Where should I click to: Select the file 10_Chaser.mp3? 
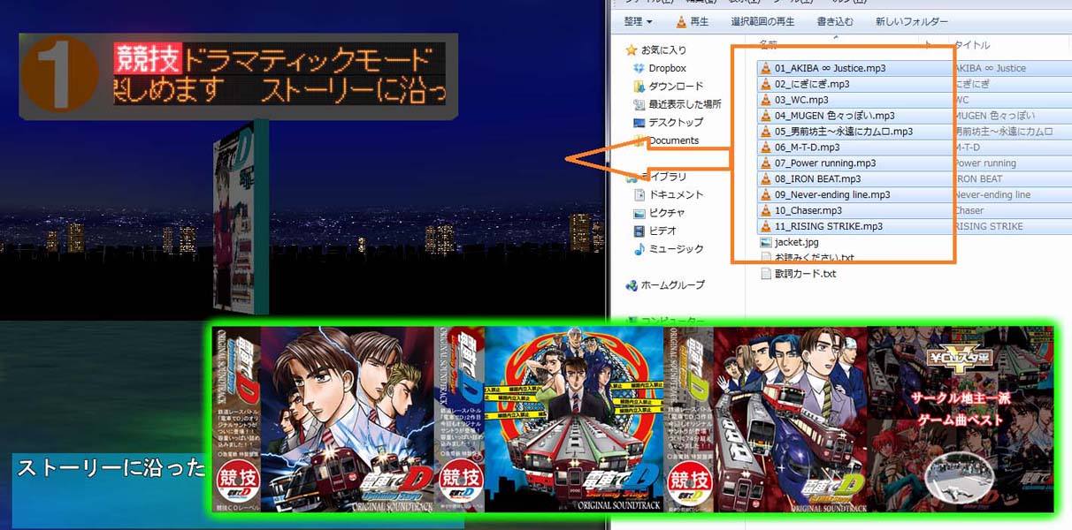[808, 211]
